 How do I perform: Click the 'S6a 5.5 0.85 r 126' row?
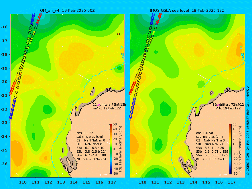pos(212,155)
